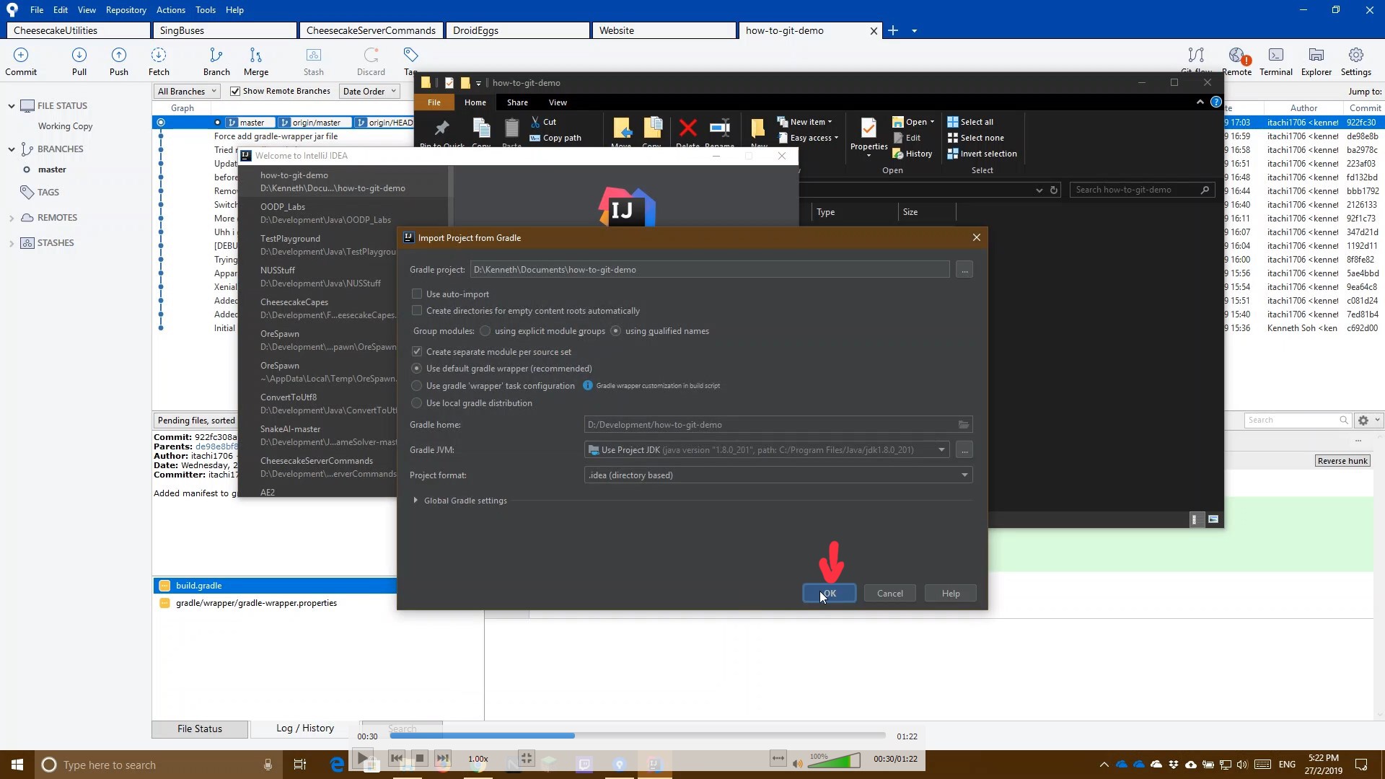
Task: Select Use gradle 'wrapper' task configuration
Action: click(x=417, y=386)
